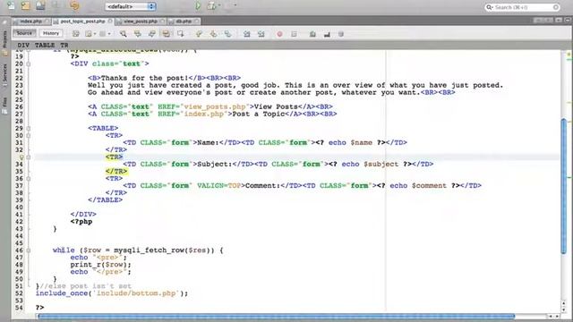
Task: Click the orange curved-arrow Undo icon
Action: point(74,5)
